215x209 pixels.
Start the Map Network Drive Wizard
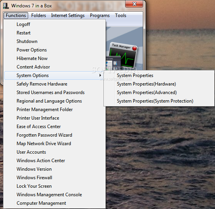(55, 144)
